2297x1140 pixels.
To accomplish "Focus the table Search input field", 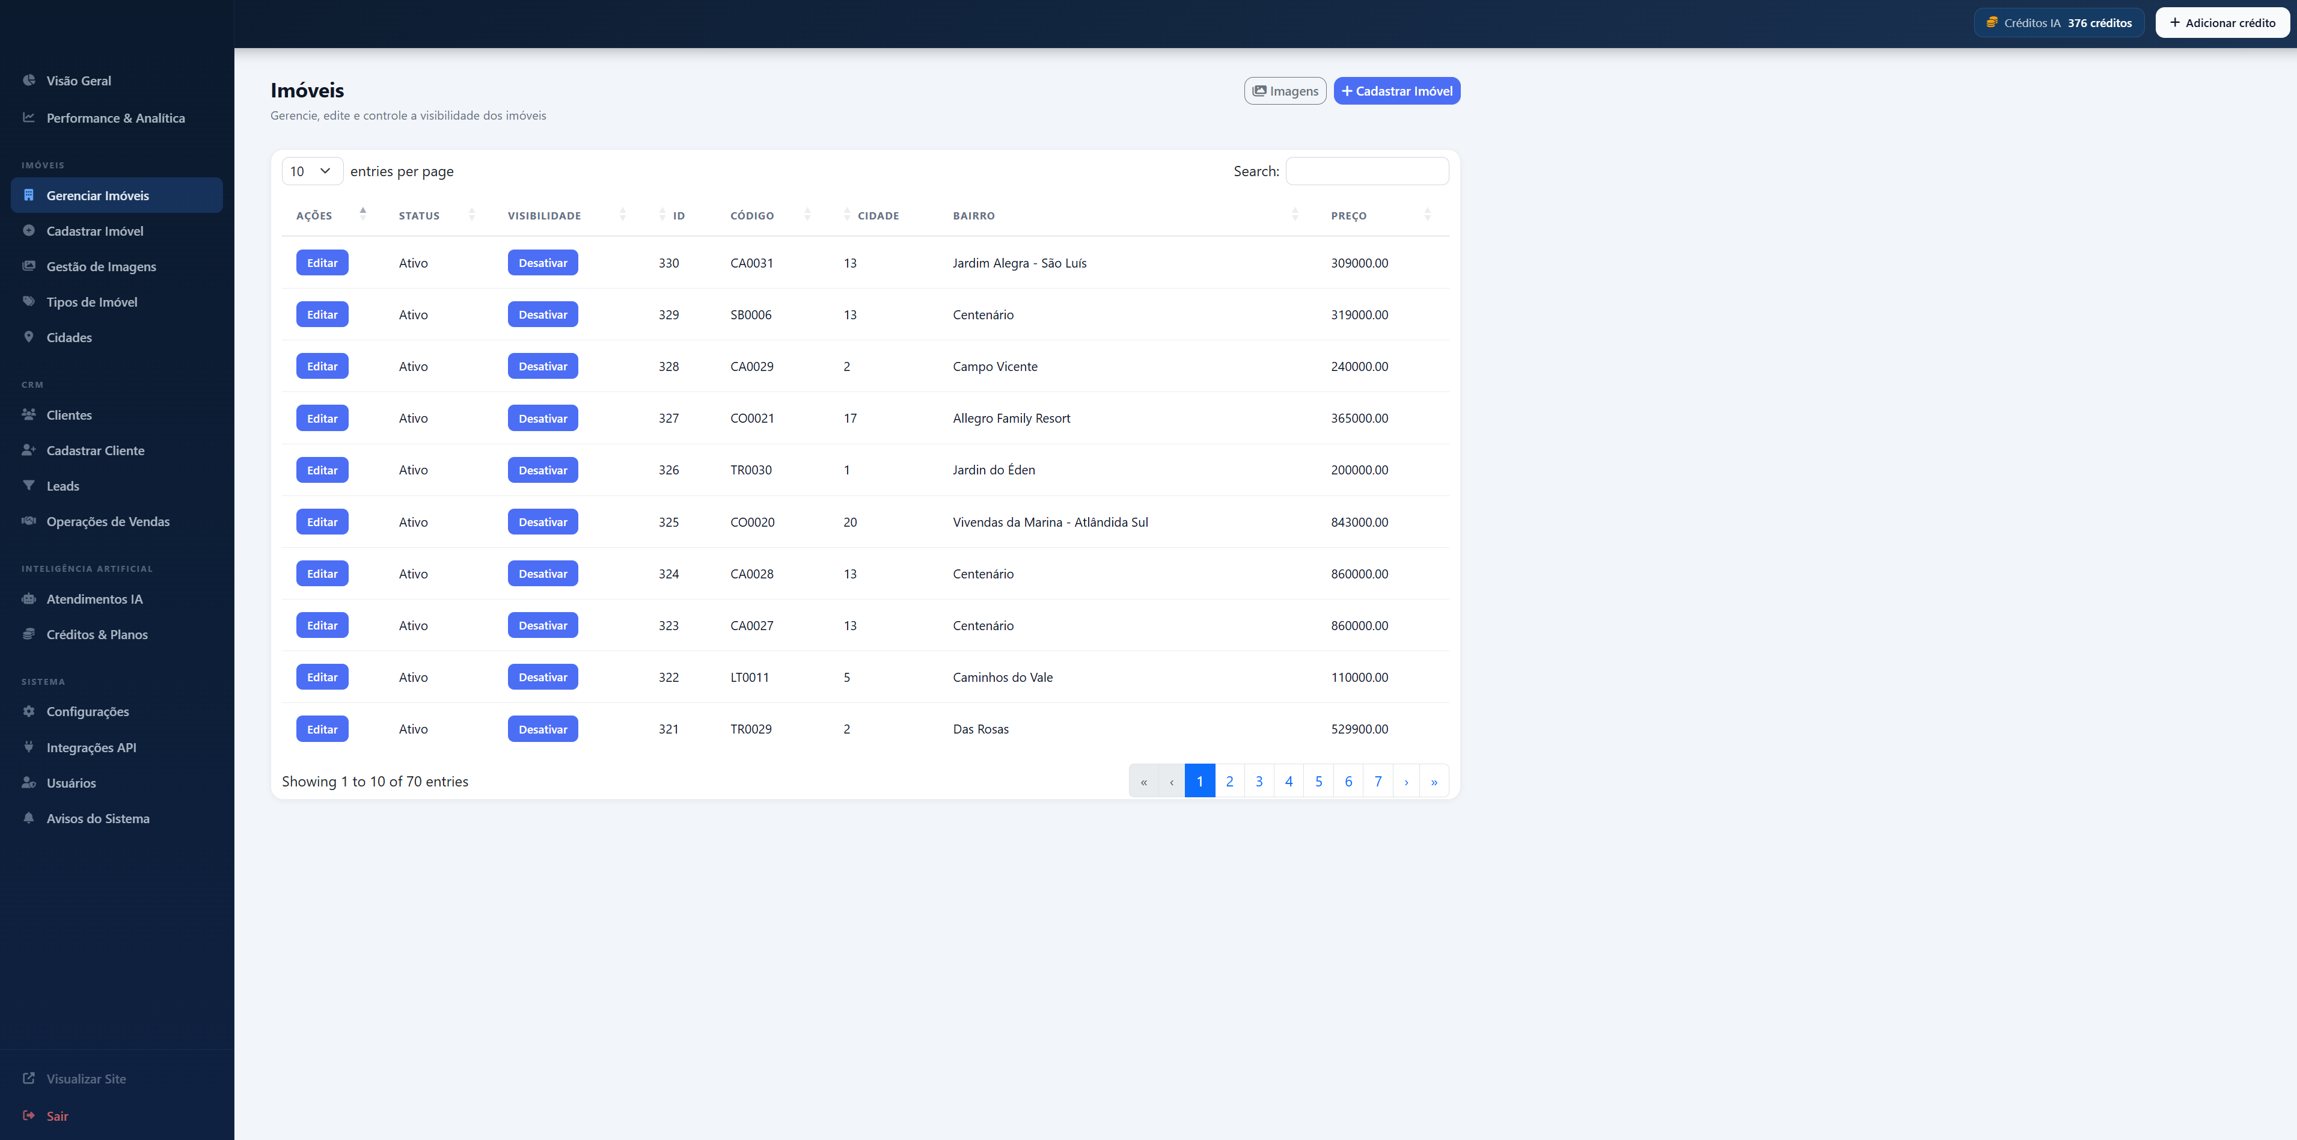I will coord(1366,171).
